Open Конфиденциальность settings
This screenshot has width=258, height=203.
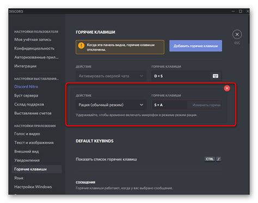(x=34, y=48)
